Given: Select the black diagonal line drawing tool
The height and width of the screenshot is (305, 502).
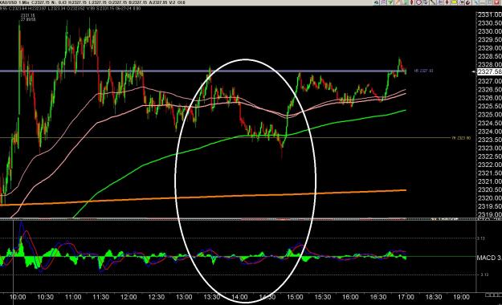Looking at the screenshot, I should [x=433, y=2].
